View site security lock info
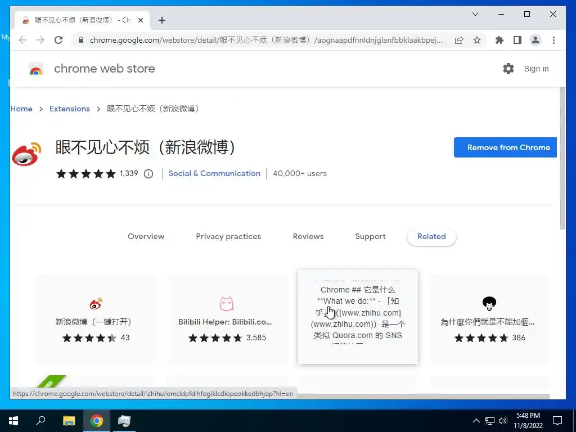576x432 pixels. (81, 40)
